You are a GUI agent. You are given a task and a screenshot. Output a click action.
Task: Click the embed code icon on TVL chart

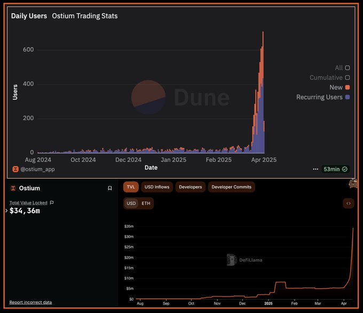348,203
